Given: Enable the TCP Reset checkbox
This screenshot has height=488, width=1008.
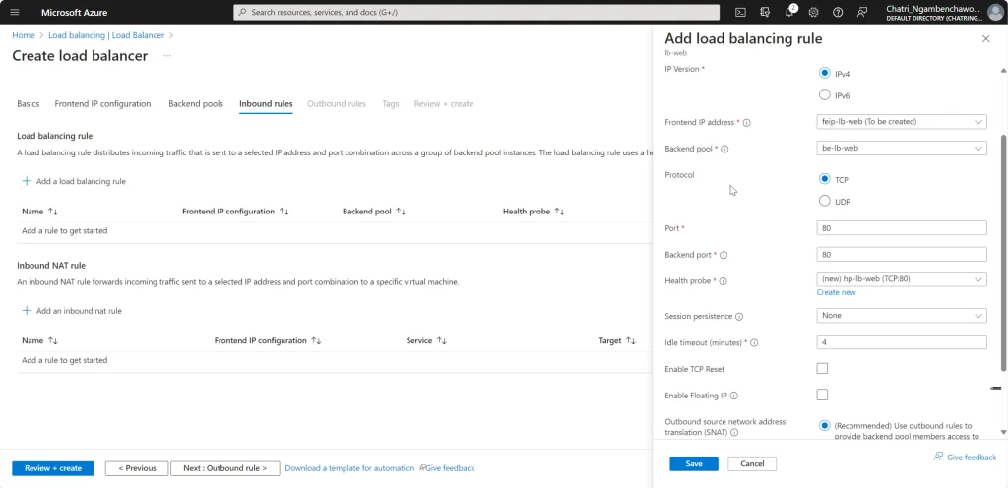Looking at the screenshot, I should (x=822, y=369).
